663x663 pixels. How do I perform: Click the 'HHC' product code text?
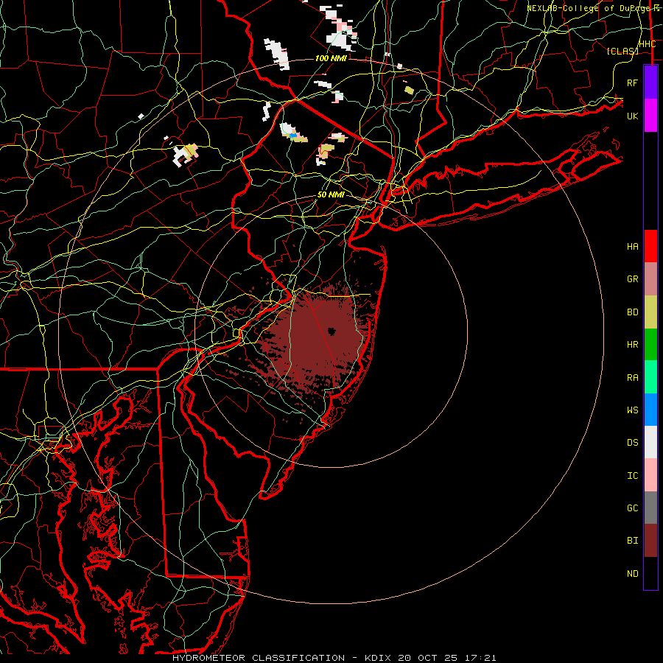[x=648, y=44]
